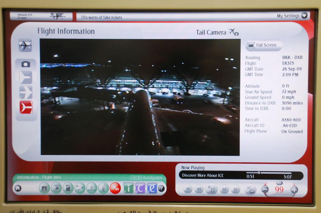Open the Emirates info icon
Screen dimensions: 321x213
[x=91, y=188]
